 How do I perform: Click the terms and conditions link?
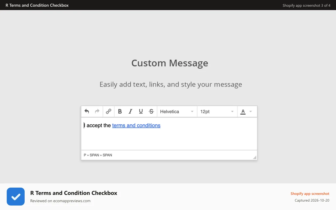click(x=136, y=125)
